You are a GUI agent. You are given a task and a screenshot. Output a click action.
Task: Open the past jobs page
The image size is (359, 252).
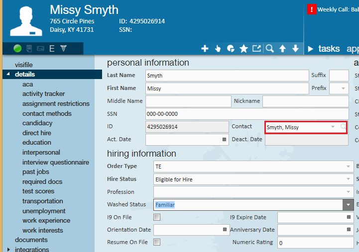click(36, 172)
